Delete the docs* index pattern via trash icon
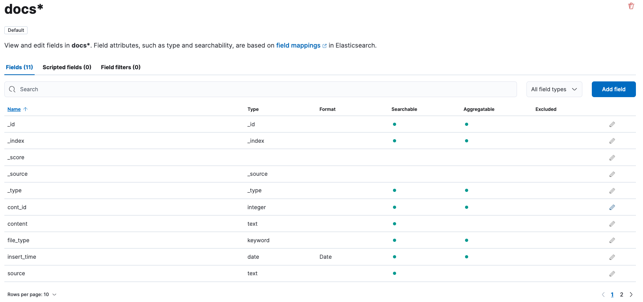643x302 pixels. tap(631, 6)
